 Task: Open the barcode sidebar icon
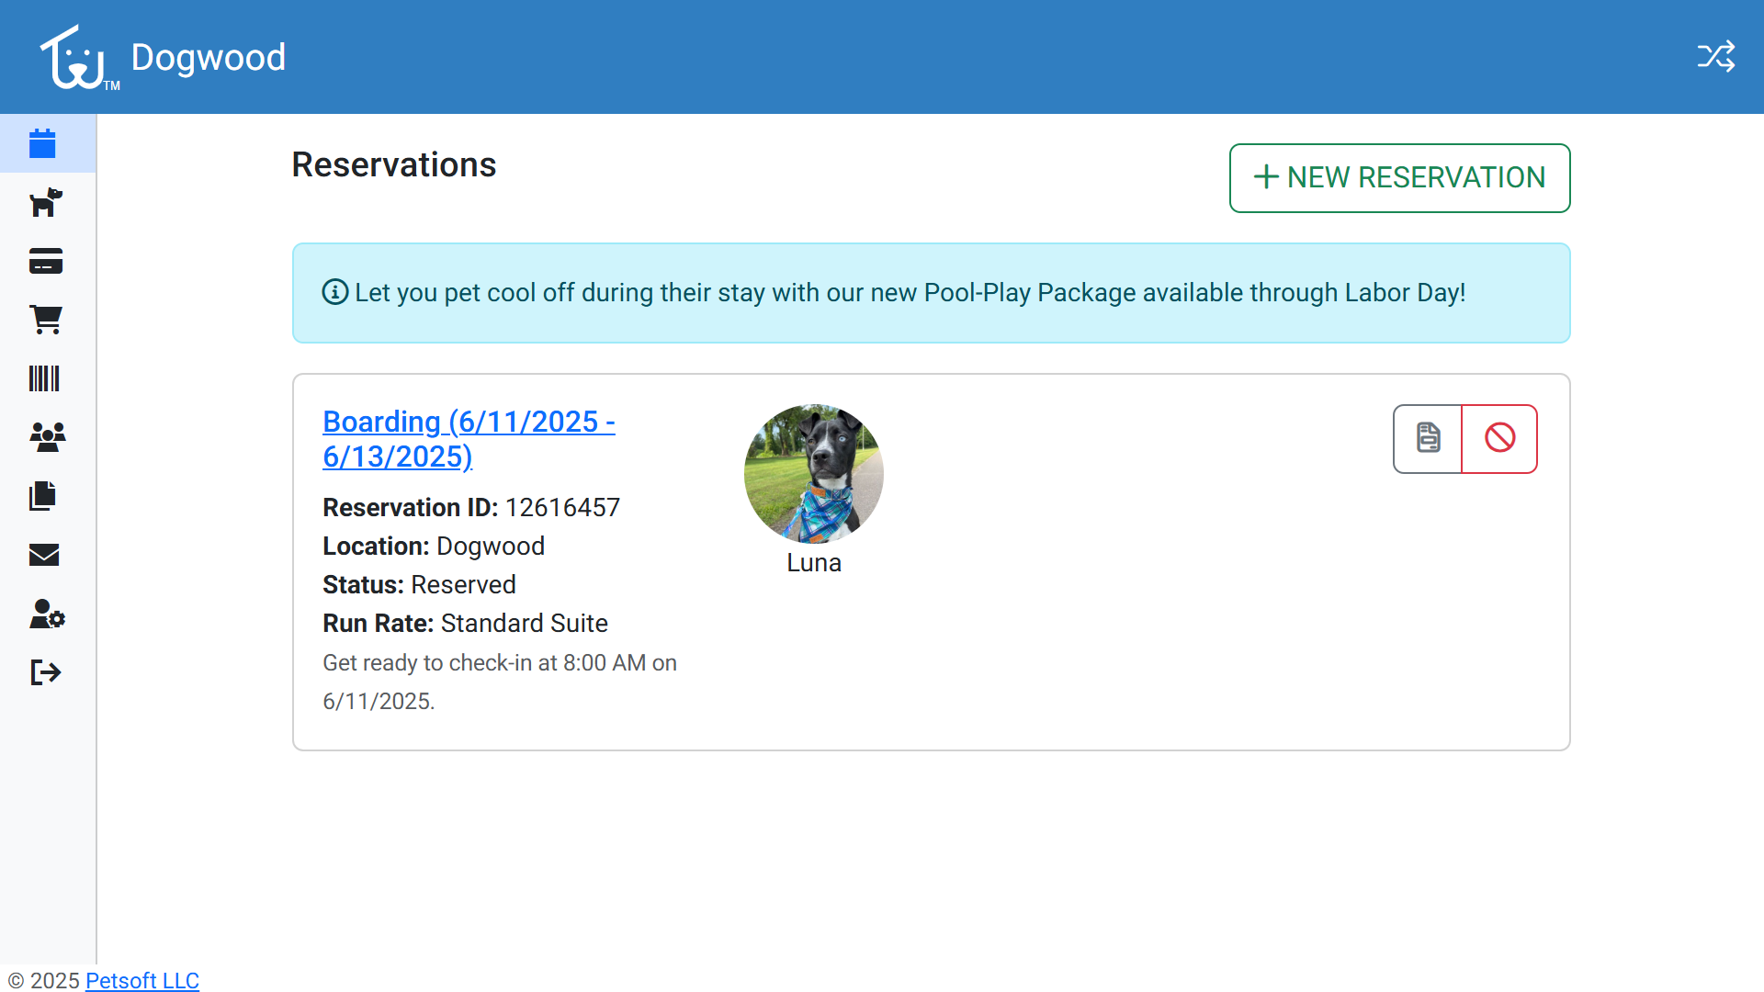44,378
